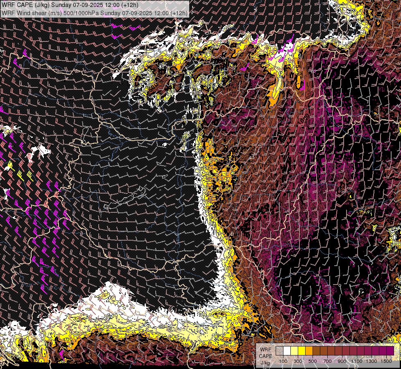The height and width of the screenshot is (369, 401).
Task: Click the WRF Wind shear title line
Action: coord(94,13)
